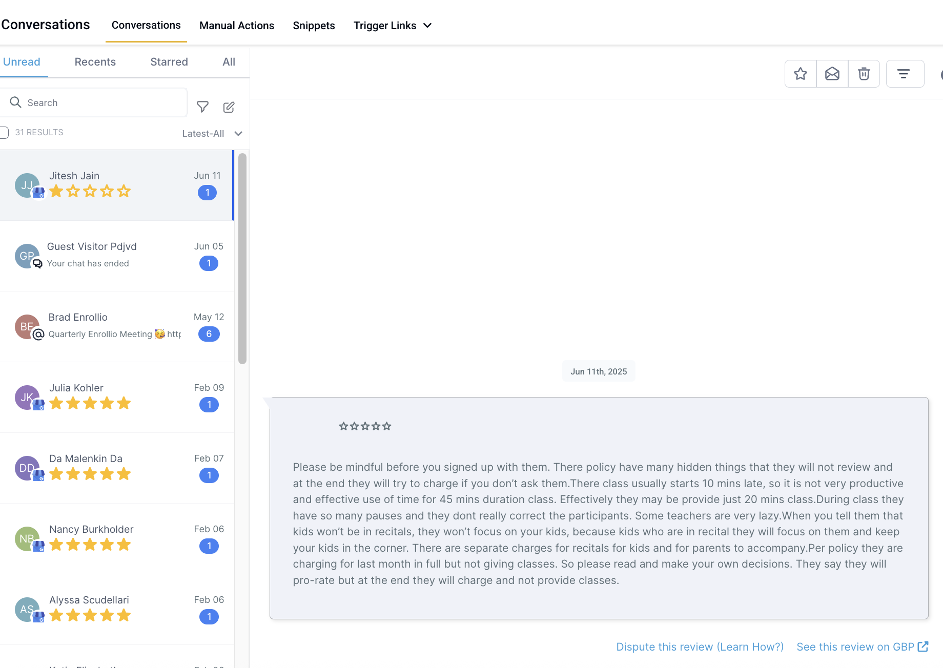Open message filter lines icon in header

905,74
